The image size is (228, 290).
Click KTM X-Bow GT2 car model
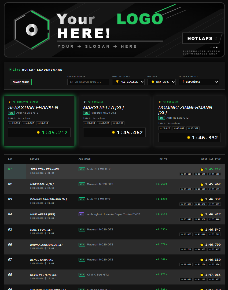pyautogui.click(x=98, y=275)
